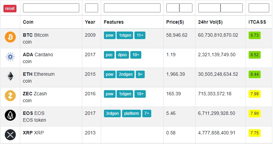This screenshot has width=273, height=144.
Task: Select the ETH Ethereum coin name
Action: tap(39, 74)
